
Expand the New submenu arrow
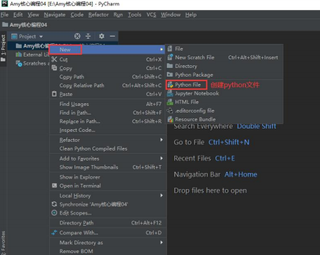[162, 49]
